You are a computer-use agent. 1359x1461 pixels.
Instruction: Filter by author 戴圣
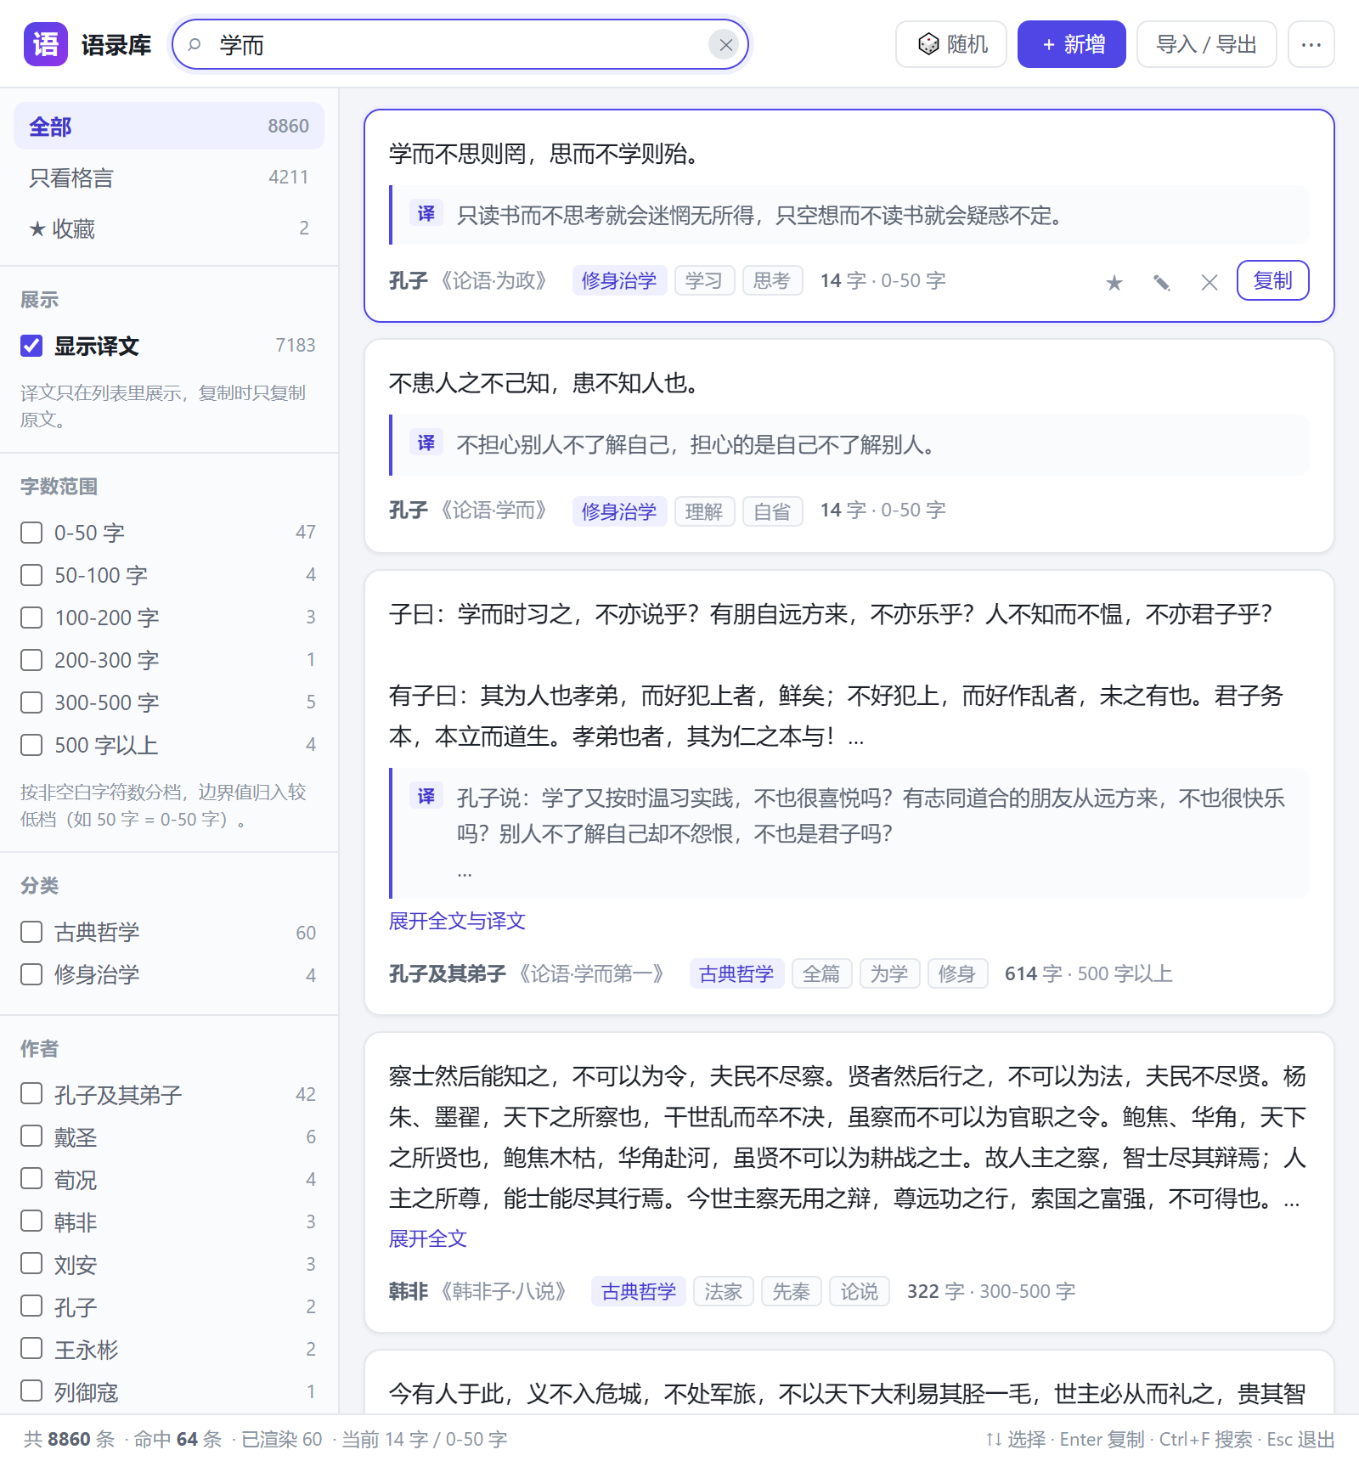pos(31,1137)
